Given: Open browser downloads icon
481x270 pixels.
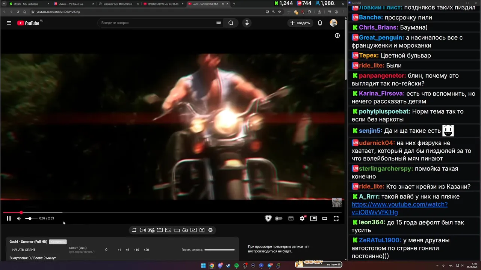Looking at the screenshot, I should (319, 12).
